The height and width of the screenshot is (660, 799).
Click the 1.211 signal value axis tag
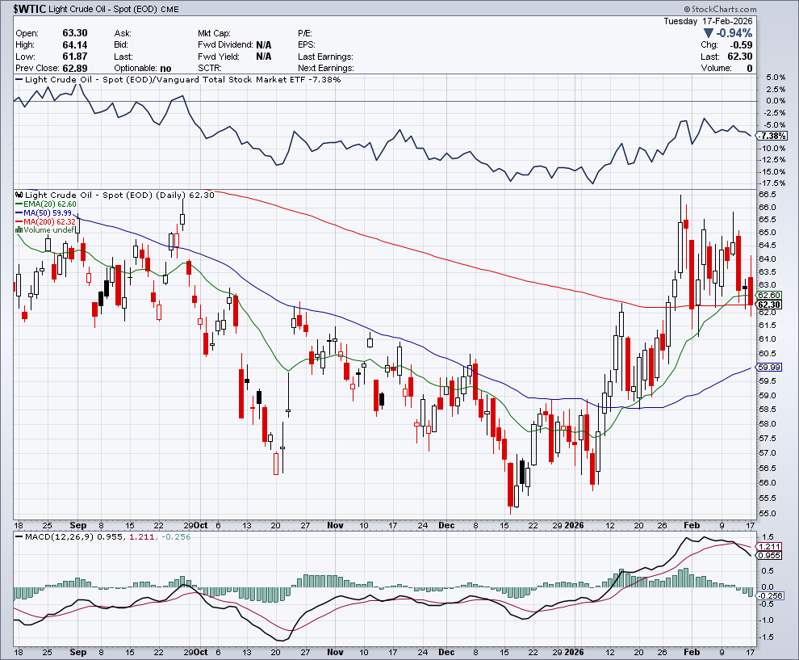pos(769,547)
